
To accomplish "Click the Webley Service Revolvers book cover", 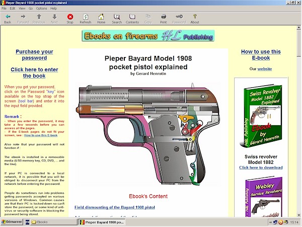I will [x=263, y=197].
